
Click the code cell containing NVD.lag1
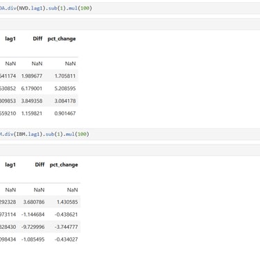(x=130, y=8)
